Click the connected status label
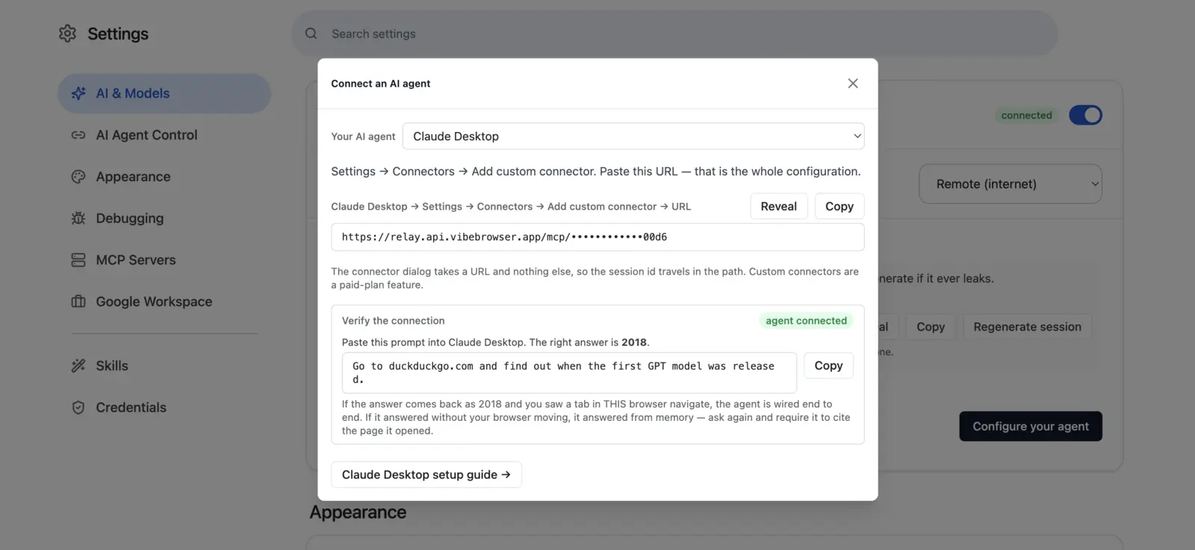The image size is (1195, 550). tap(1026, 116)
